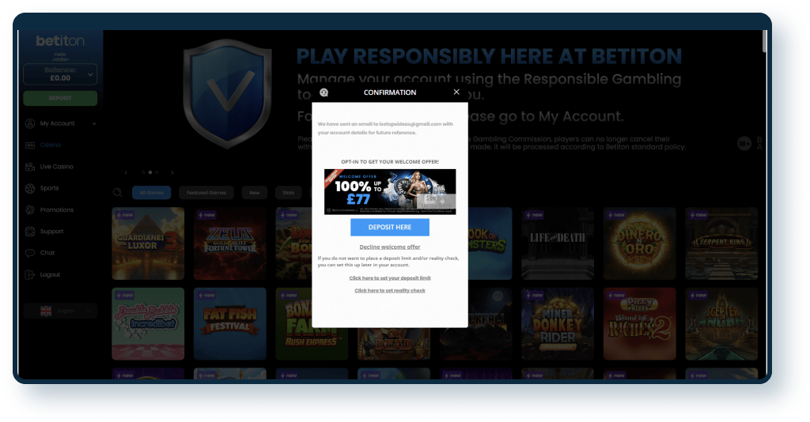Open Live Casino from sidebar icon
The width and height of the screenshot is (810, 422).
click(x=30, y=167)
